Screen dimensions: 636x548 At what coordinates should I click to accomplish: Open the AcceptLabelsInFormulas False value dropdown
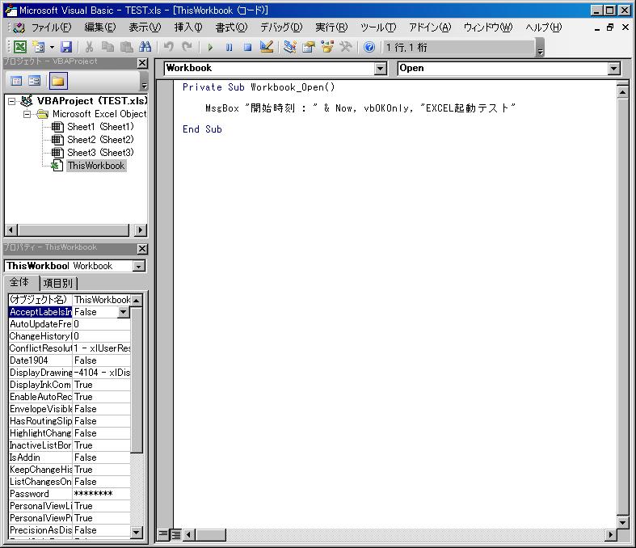pyautogui.click(x=124, y=312)
